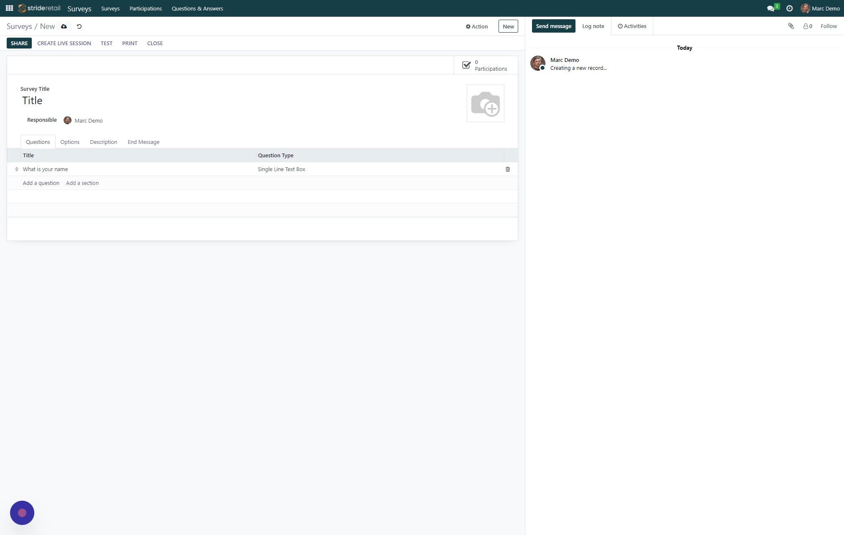The height and width of the screenshot is (535, 844).
Task: Open the apps grid menu icon
Action: click(x=9, y=8)
